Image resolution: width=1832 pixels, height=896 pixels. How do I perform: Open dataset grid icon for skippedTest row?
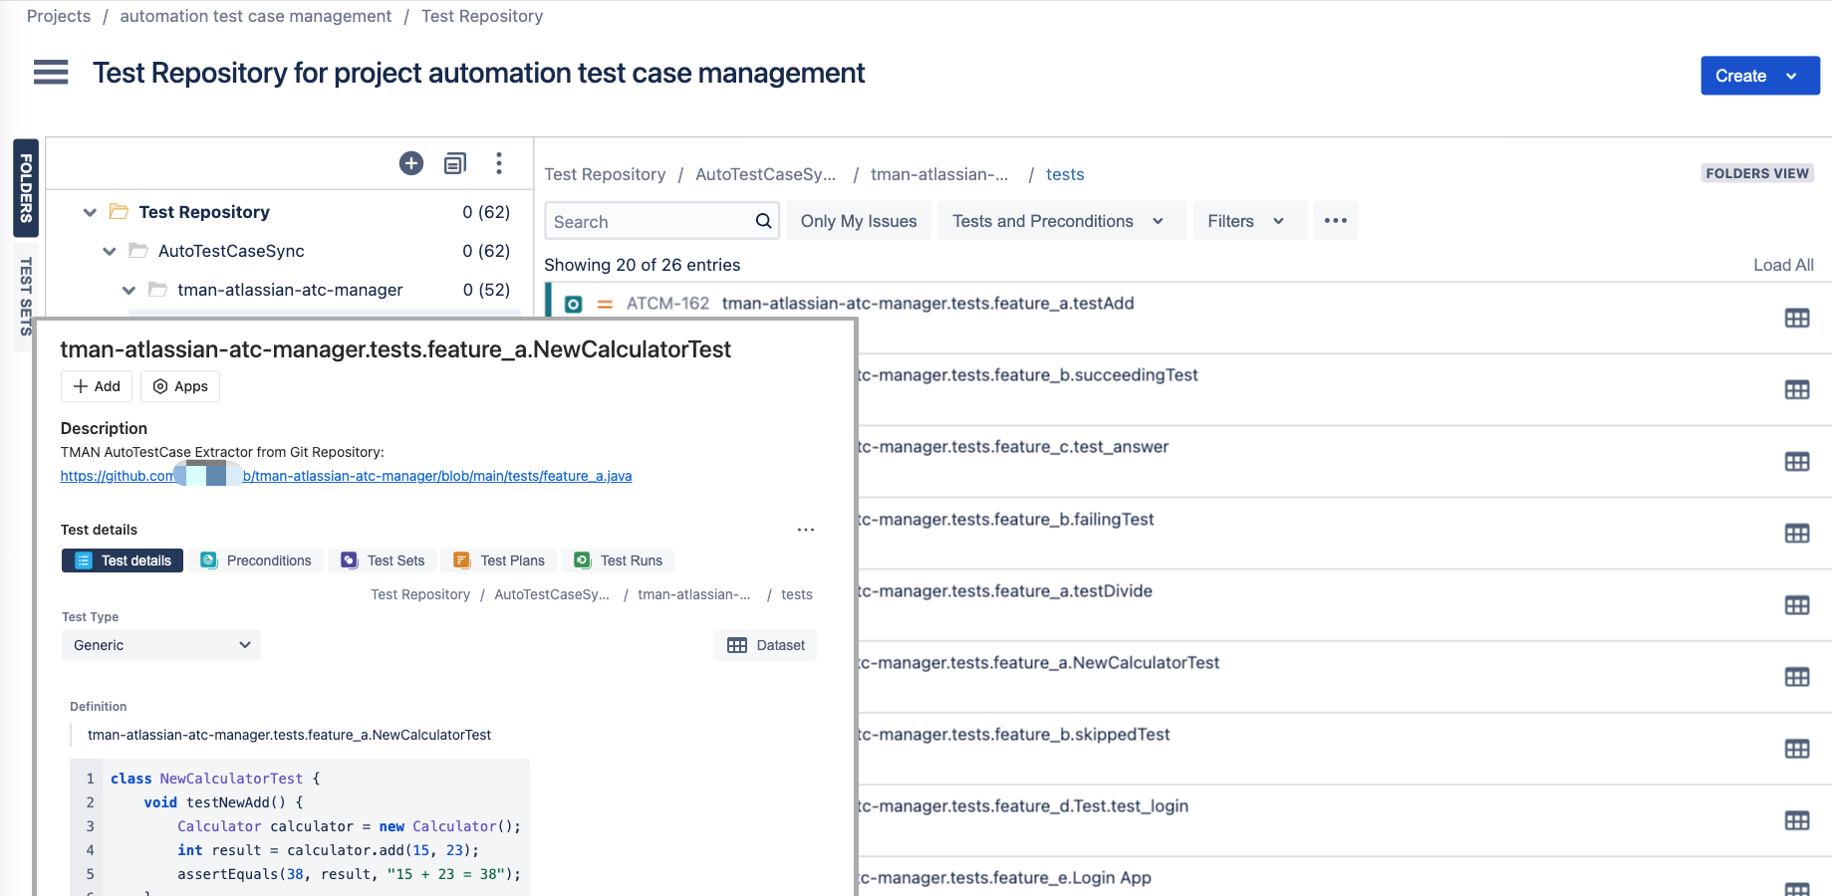[1797, 749]
